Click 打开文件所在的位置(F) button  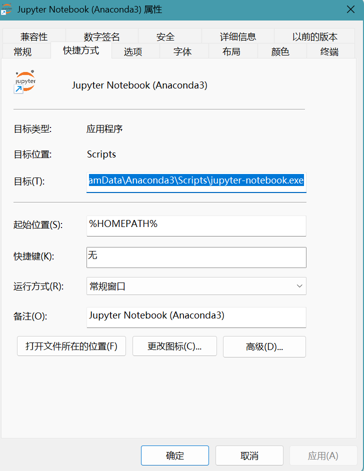coord(71,346)
